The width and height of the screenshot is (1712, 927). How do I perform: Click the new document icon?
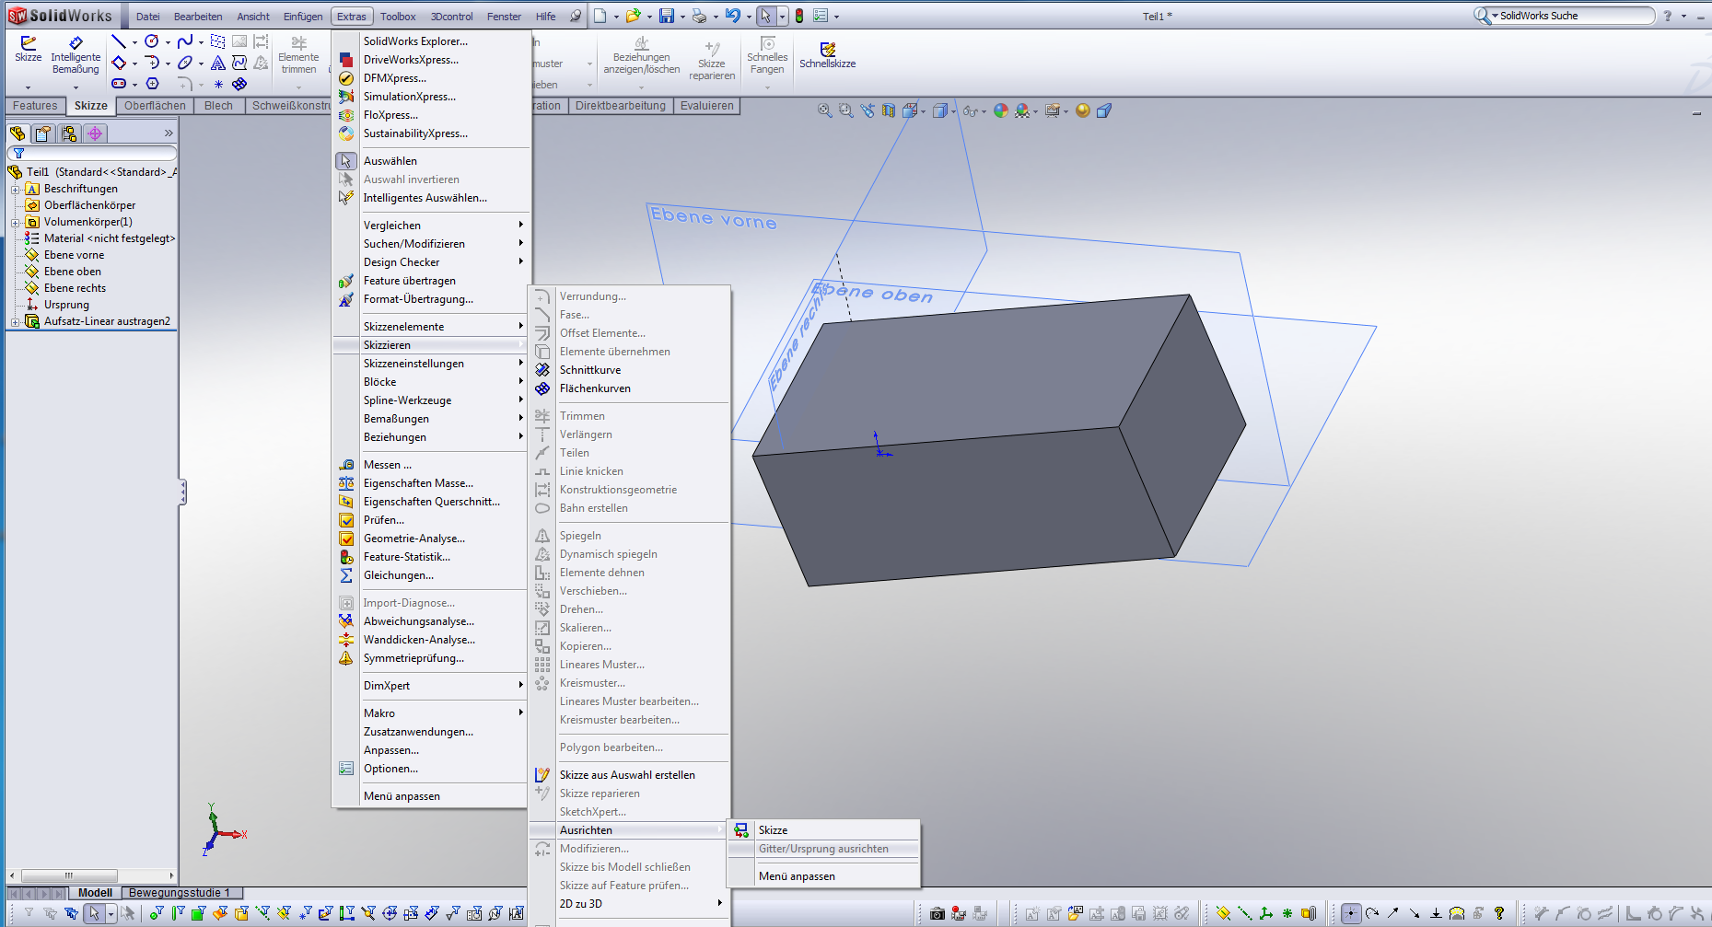(x=600, y=16)
